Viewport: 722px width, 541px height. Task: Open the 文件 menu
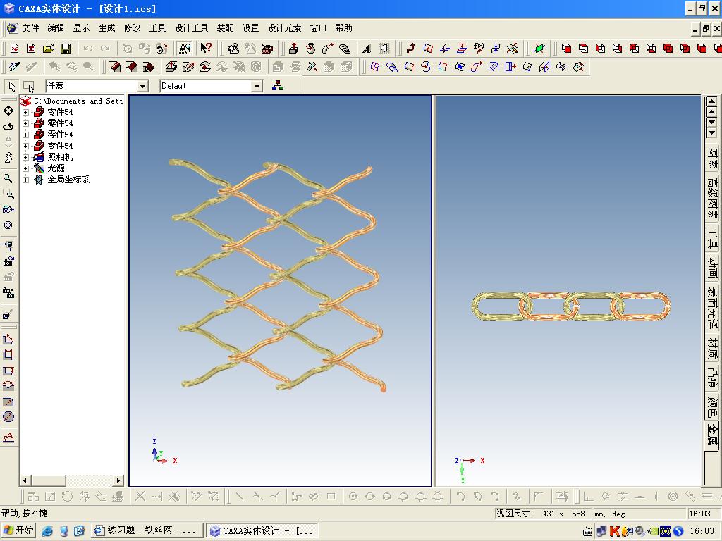(x=30, y=28)
